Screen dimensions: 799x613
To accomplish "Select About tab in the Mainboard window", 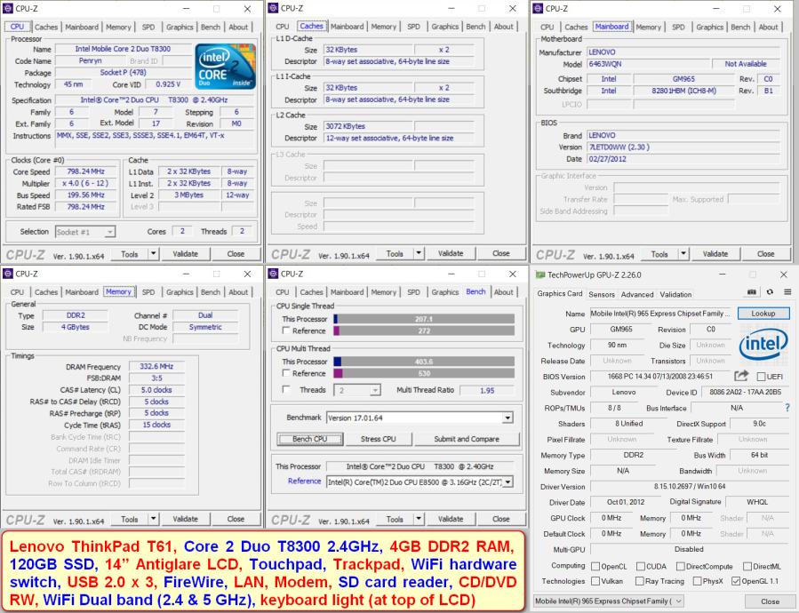I will pyautogui.click(x=768, y=27).
